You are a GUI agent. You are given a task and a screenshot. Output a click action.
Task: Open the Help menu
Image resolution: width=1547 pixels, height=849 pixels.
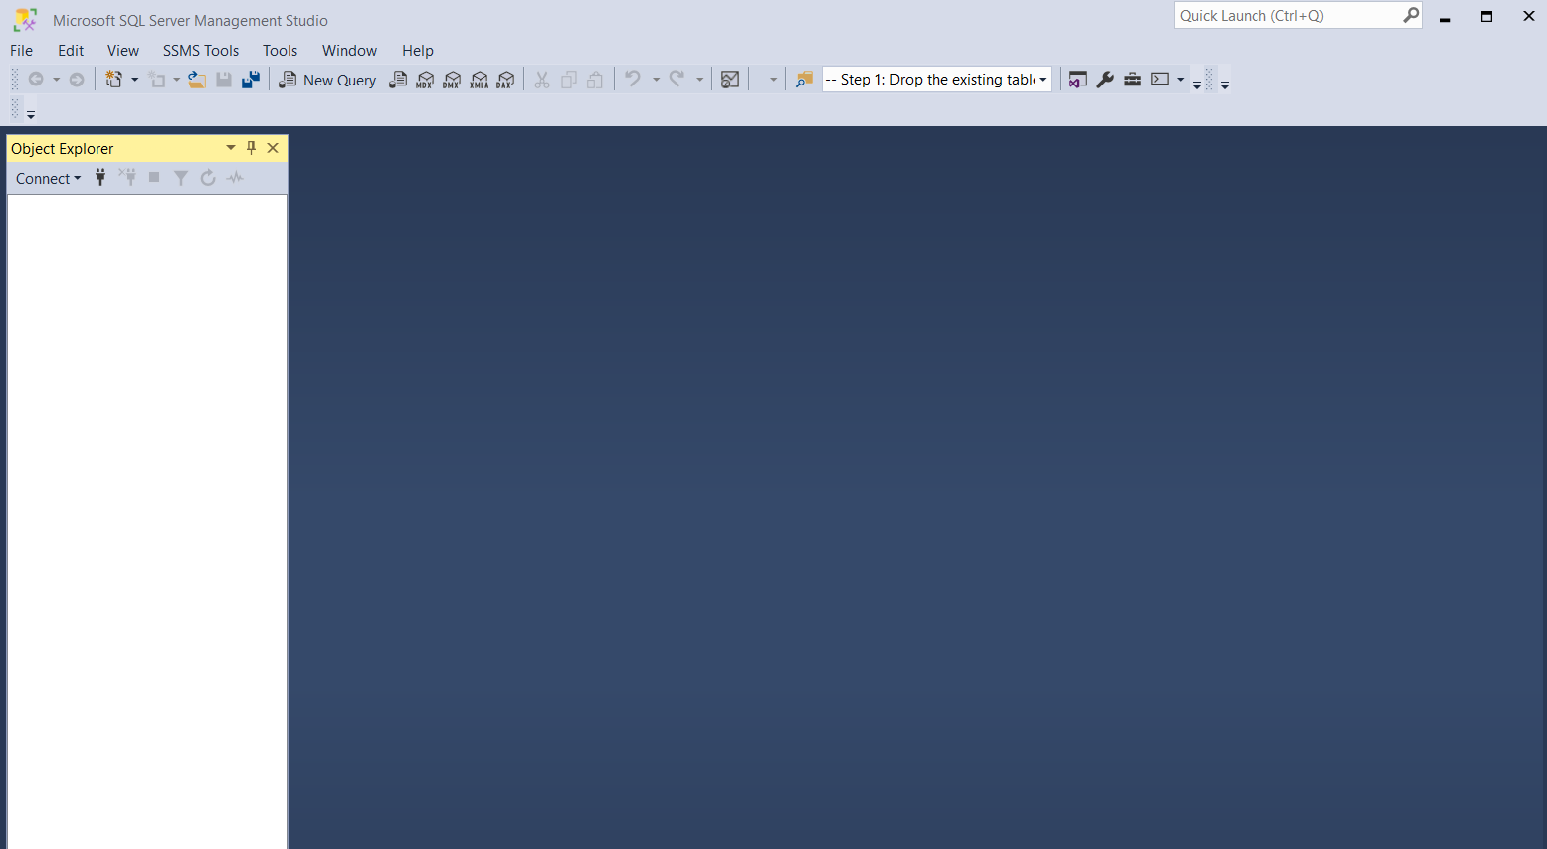[x=418, y=51]
